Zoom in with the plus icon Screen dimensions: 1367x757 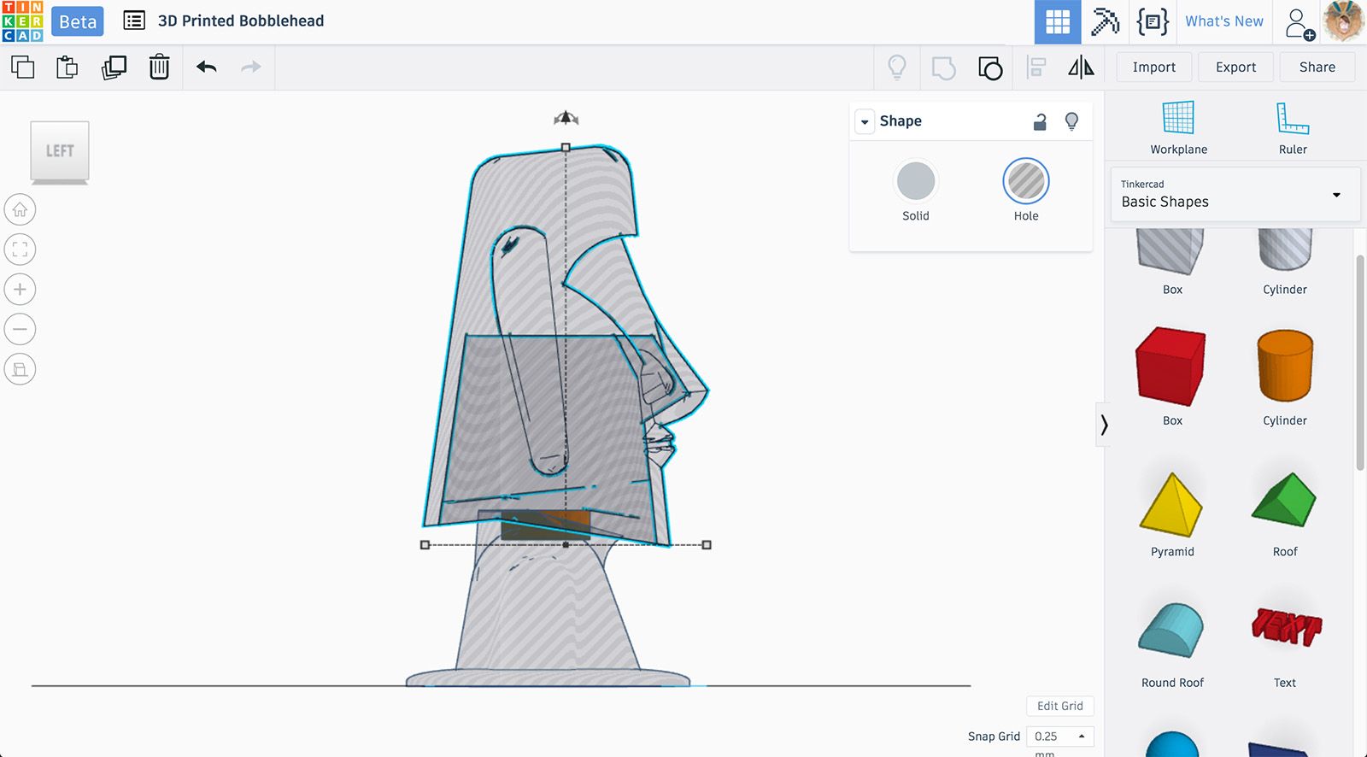tap(20, 290)
